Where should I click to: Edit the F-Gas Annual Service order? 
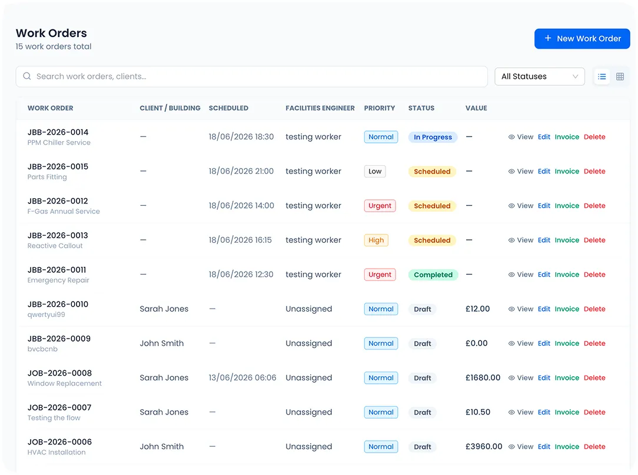(x=544, y=206)
